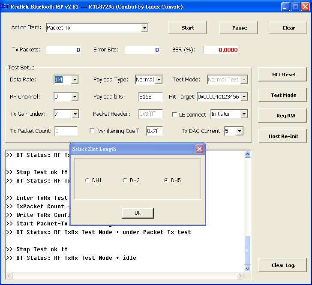Click the Tx Packet Count field

tap(66, 131)
